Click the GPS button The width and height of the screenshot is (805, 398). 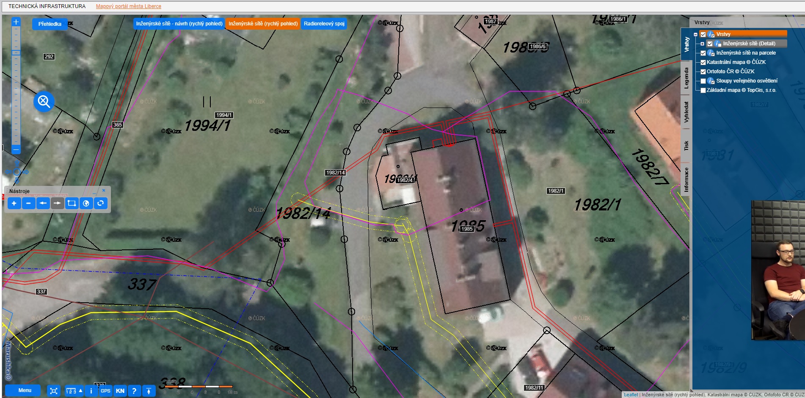point(105,391)
